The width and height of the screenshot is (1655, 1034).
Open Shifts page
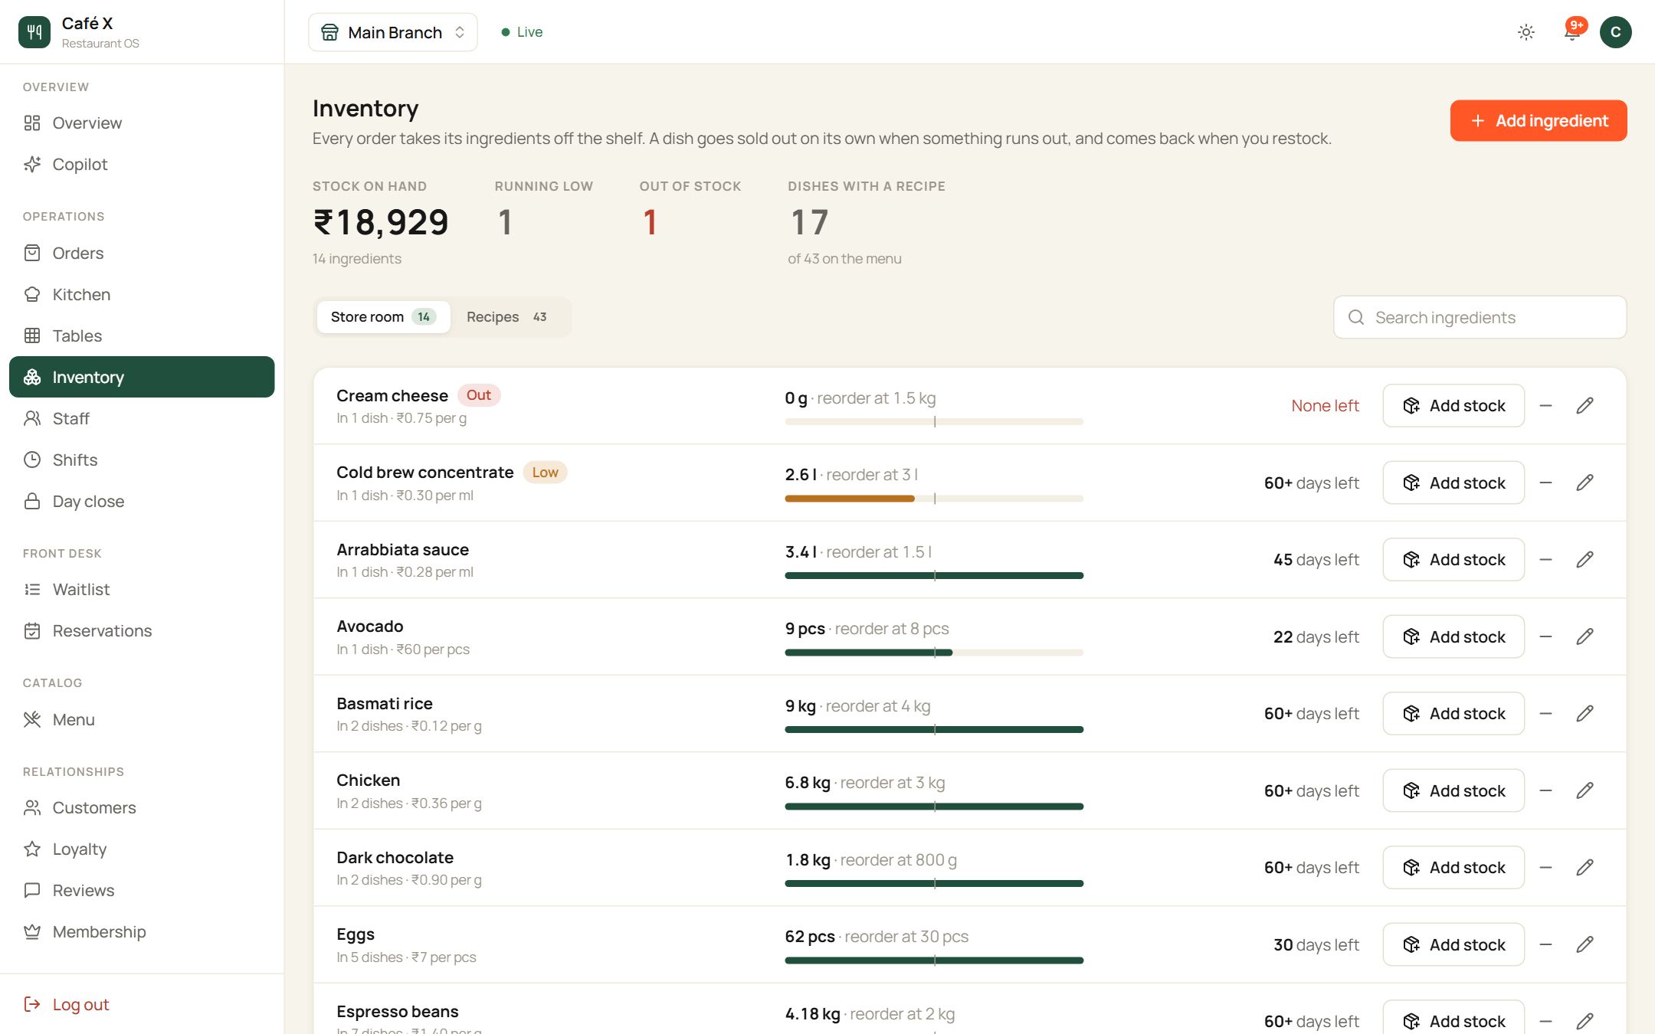142,460
